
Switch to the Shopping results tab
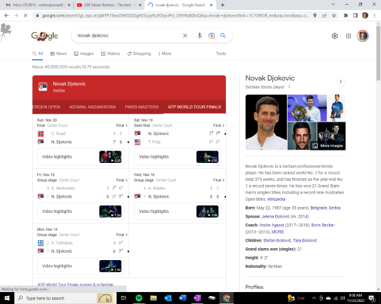tap(139, 54)
